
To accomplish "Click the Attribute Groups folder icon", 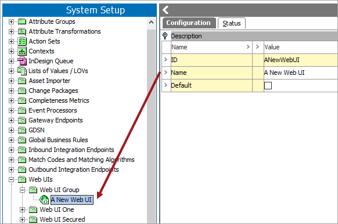I will [x=22, y=21].
